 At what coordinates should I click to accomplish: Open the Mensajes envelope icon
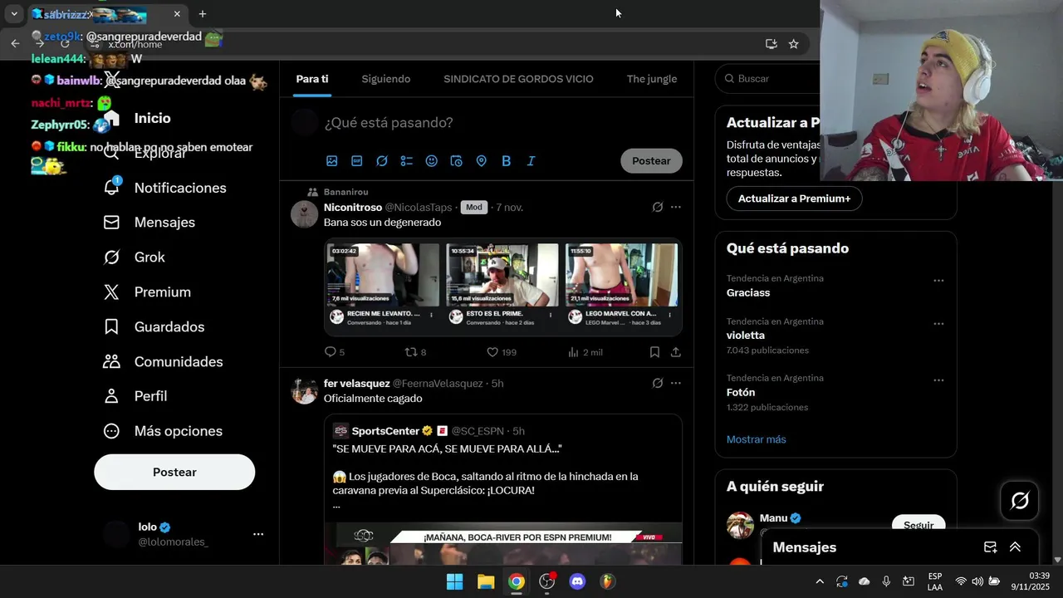tap(111, 222)
